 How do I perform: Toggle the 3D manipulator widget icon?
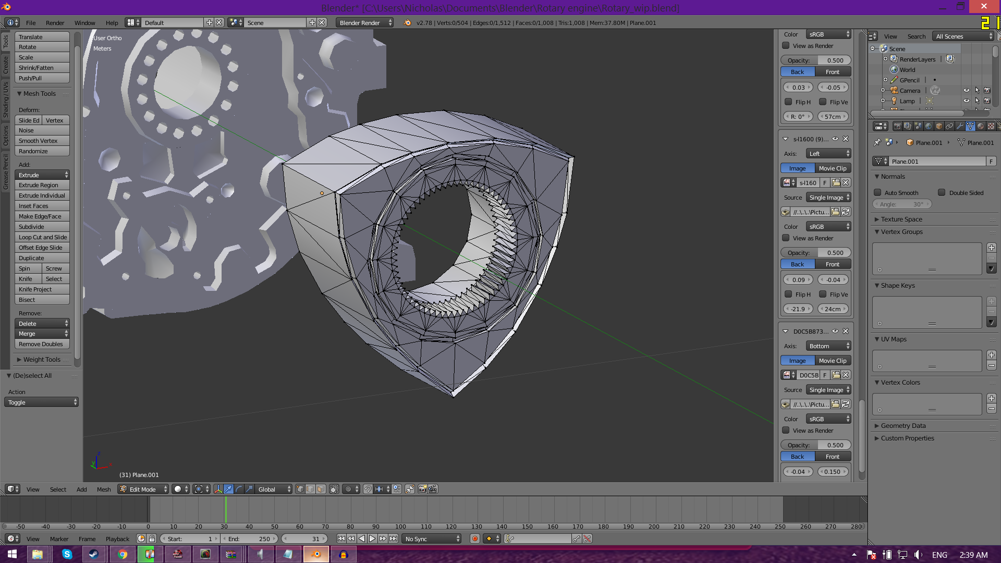click(x=218, y=489)
